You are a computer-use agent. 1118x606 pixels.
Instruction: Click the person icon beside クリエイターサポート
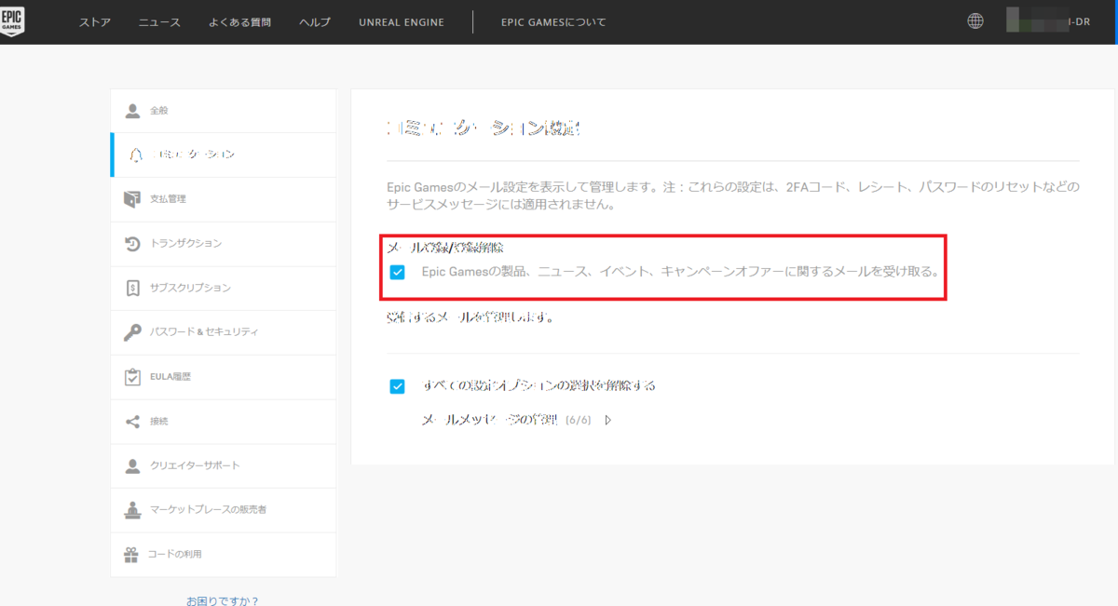tap(132, 465)
